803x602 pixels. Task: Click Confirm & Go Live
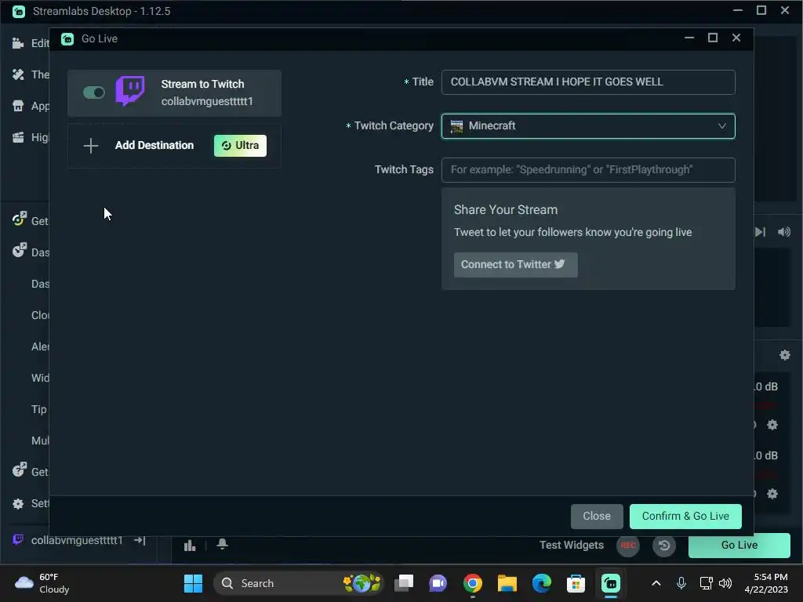tap(685, 516)
